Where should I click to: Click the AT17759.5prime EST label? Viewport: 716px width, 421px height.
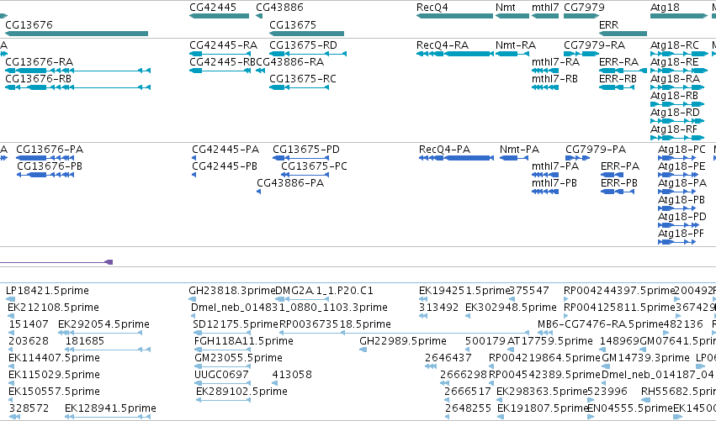pos(550,341)
